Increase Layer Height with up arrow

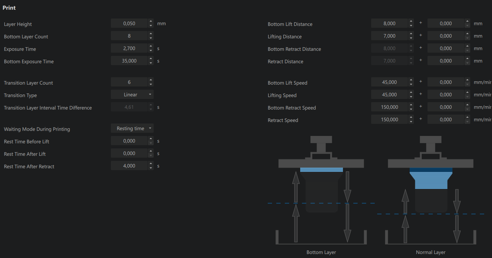pos(151,22)
